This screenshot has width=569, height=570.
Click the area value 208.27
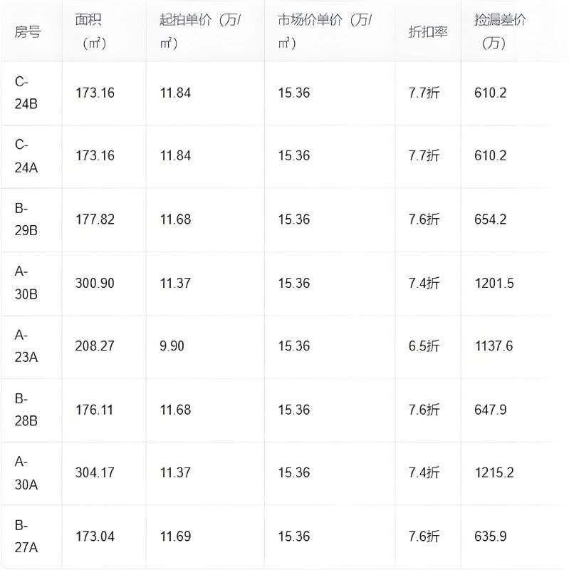[x=95, y=346]
